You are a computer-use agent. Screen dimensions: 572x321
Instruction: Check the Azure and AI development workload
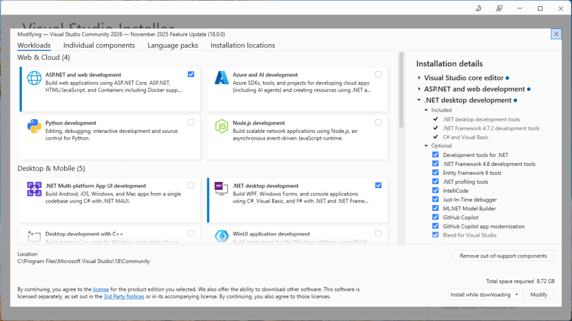(378, 74)
